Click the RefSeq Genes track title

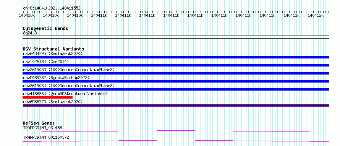tap(39, 123)
